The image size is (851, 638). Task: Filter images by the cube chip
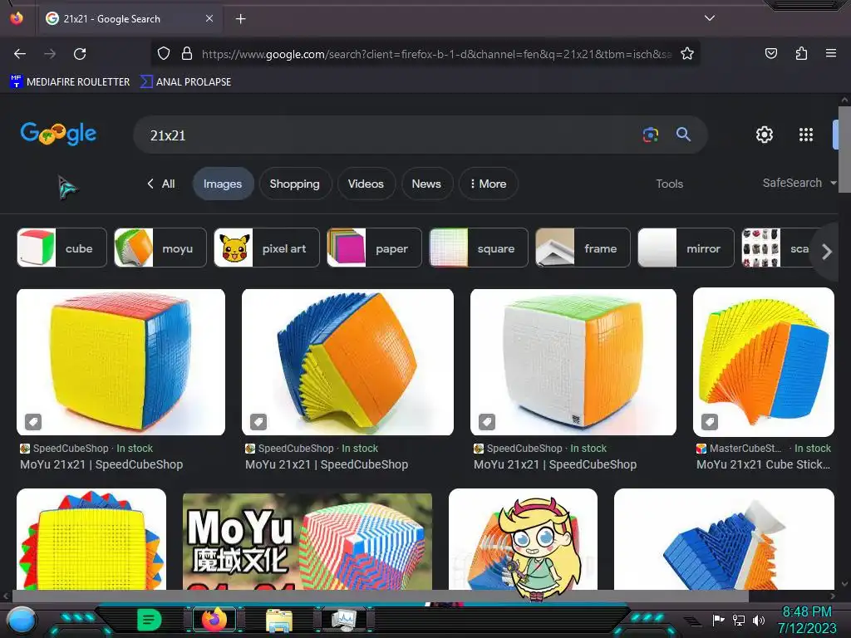tap(61, 248)
